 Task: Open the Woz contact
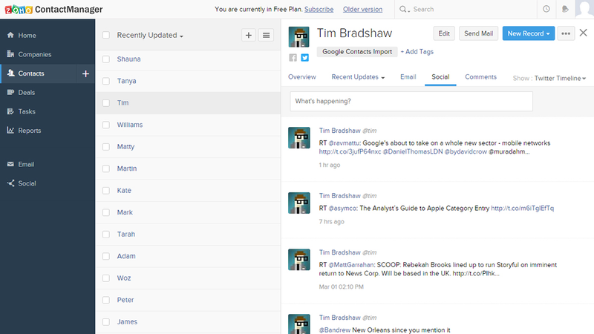point(124,278)
